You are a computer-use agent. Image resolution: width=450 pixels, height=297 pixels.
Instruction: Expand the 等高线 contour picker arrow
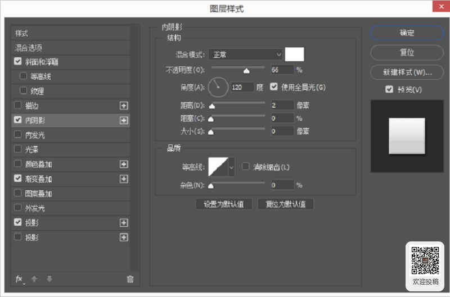coord(232,167)
